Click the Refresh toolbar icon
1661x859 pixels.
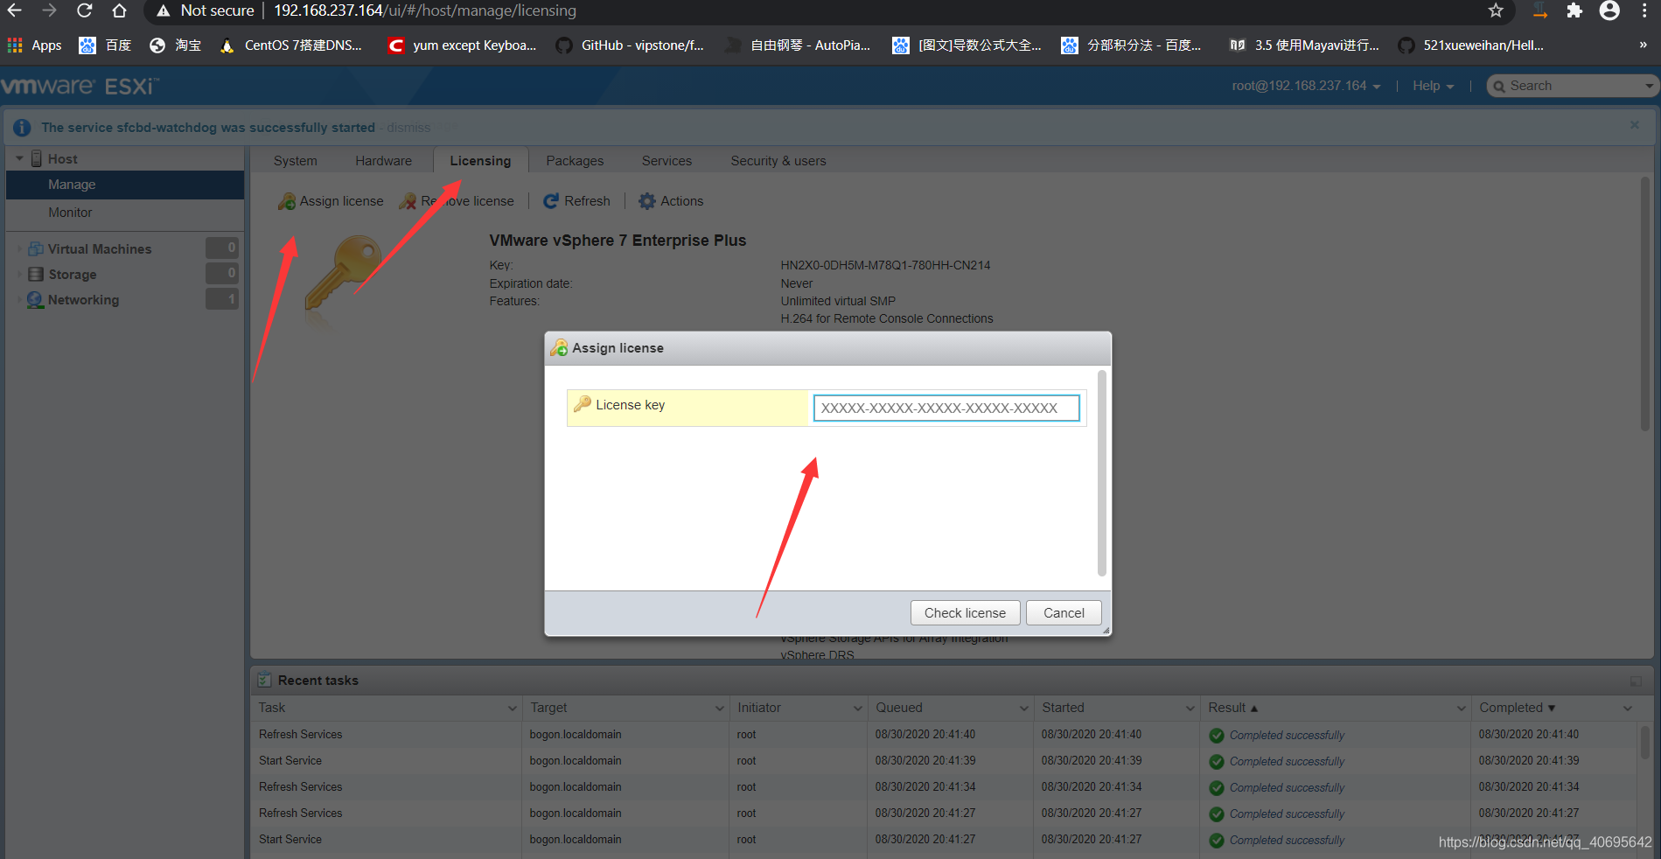click(551, 201)
